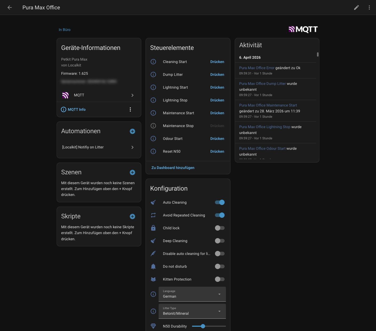Screen dimensions: 376x331
Task: Add a new script with plus icon
Action: (x=132, y=216)
